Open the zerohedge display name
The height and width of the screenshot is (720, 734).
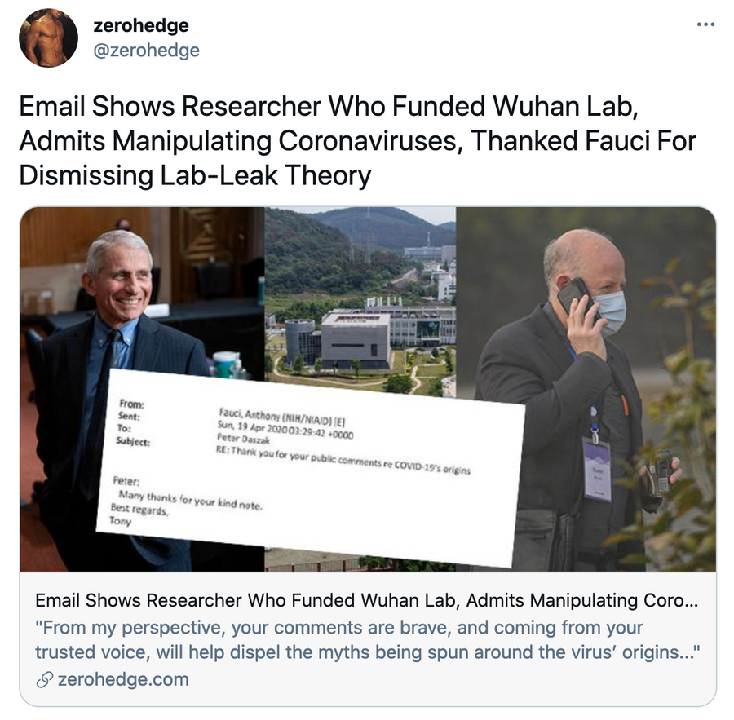(x=141, y=25)
